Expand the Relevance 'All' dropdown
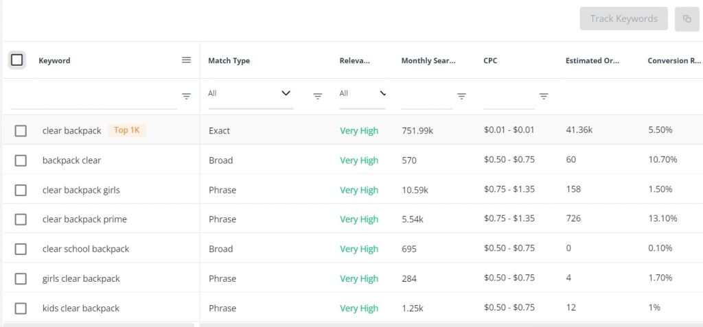Viewport: 703px width, 327px height. (x=362, y=94)
